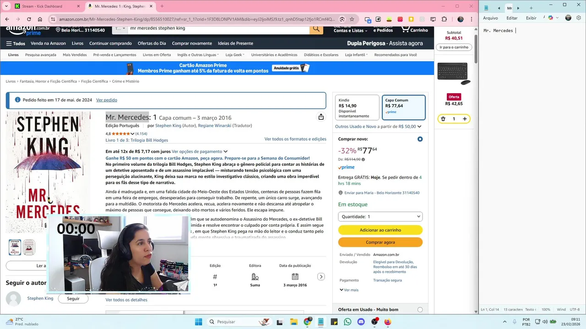Click Adicionar ao carrinho button

(380, 230)
